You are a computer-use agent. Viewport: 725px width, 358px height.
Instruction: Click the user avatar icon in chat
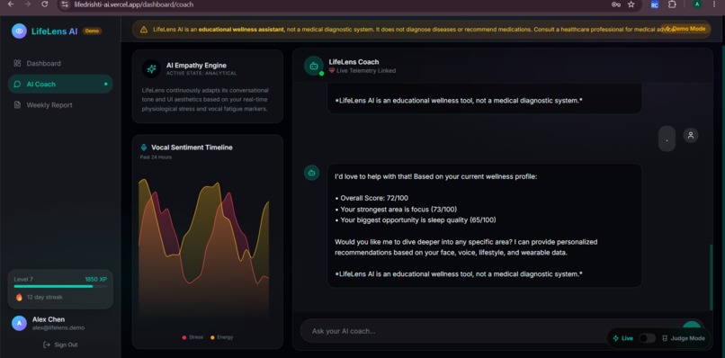(x=690, y=135)
